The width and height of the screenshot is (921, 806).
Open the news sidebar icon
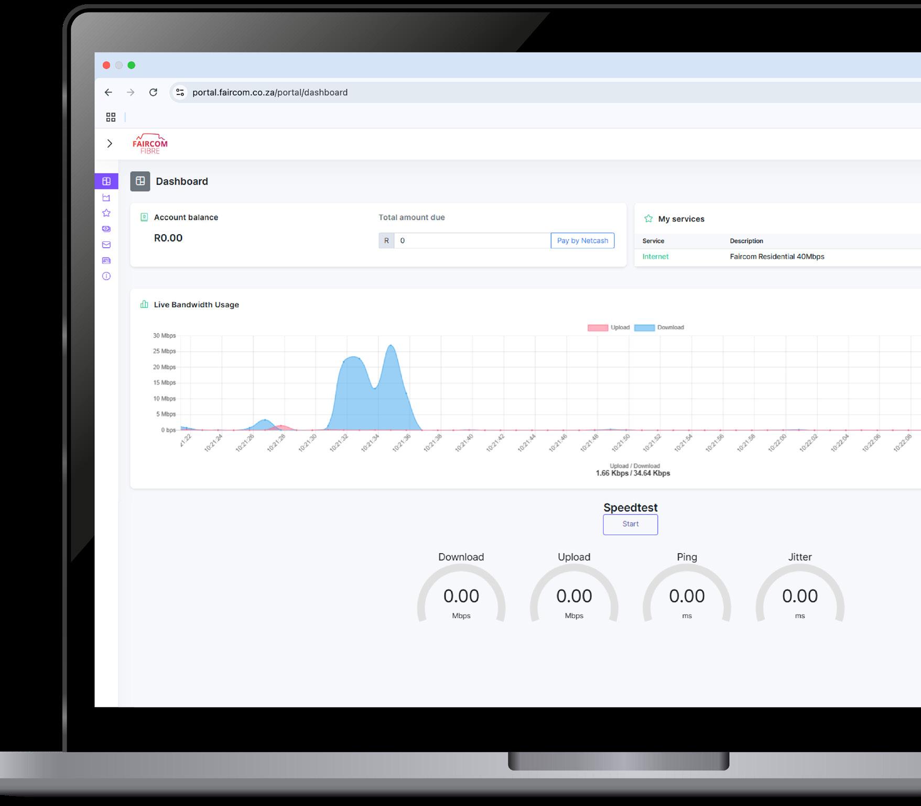tap(106, 260)
